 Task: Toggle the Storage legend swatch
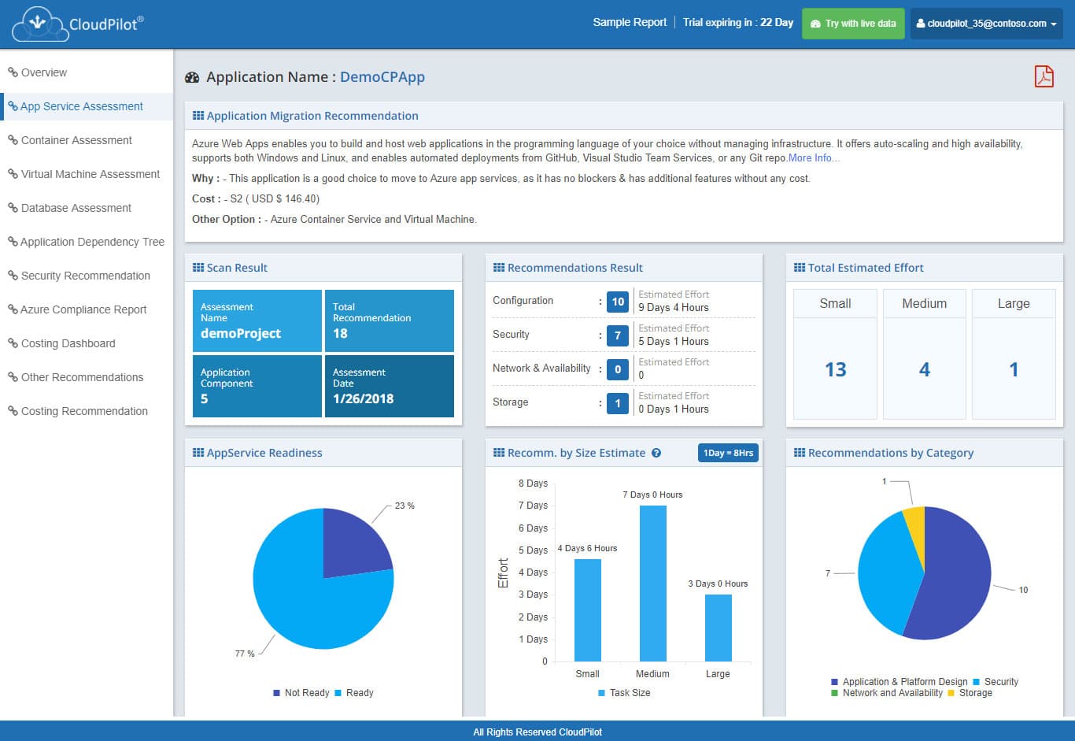pos(951,693)
